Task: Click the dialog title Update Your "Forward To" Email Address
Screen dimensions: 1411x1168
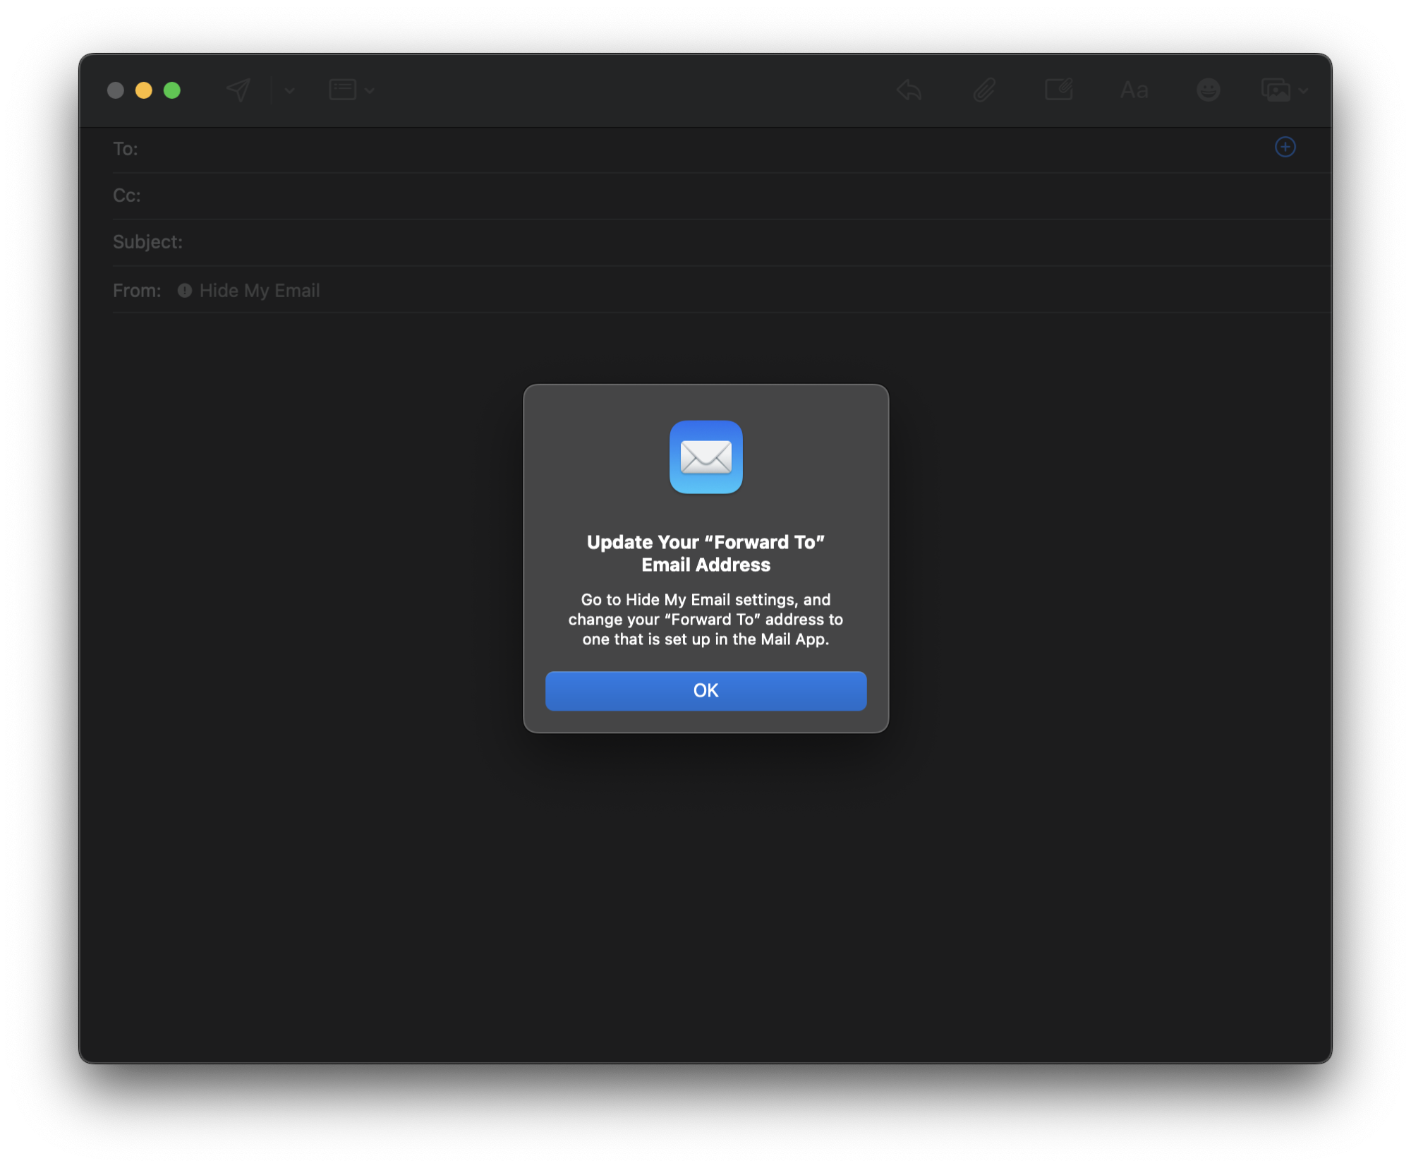Action: tap(705, 553)
